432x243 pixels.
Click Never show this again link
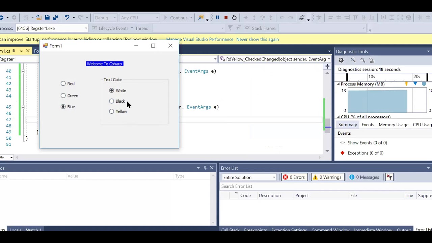click(258, 39)
